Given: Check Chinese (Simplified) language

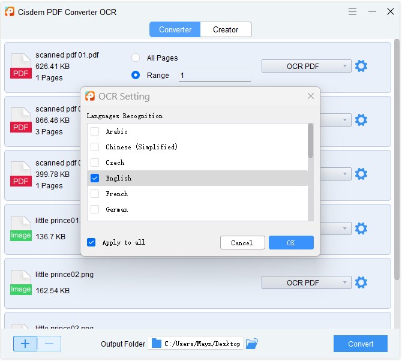Looking at the screenshot, I should 95,147.
